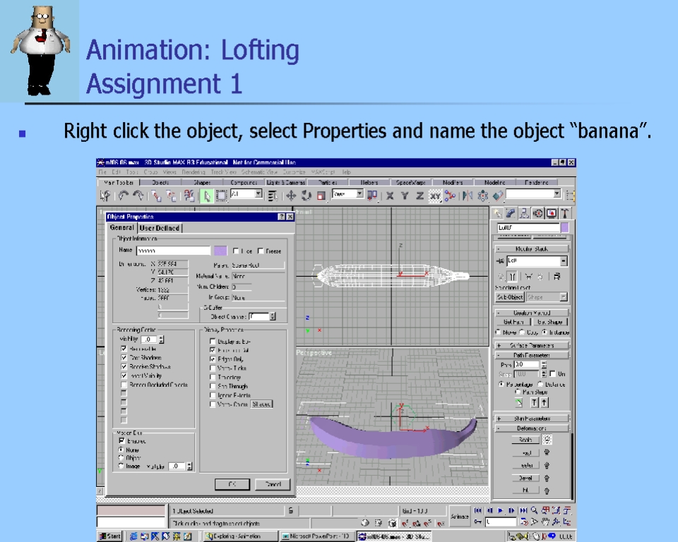Screen dimensions: 678x542
Task: Open the Modifier Stack dropdown showing Loft
Action: tap(564, 261)
